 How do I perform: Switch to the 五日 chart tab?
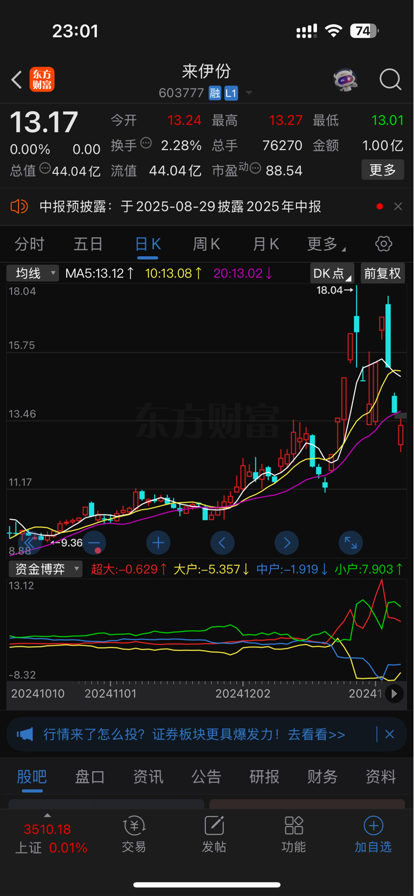click(x=88, y=244)
